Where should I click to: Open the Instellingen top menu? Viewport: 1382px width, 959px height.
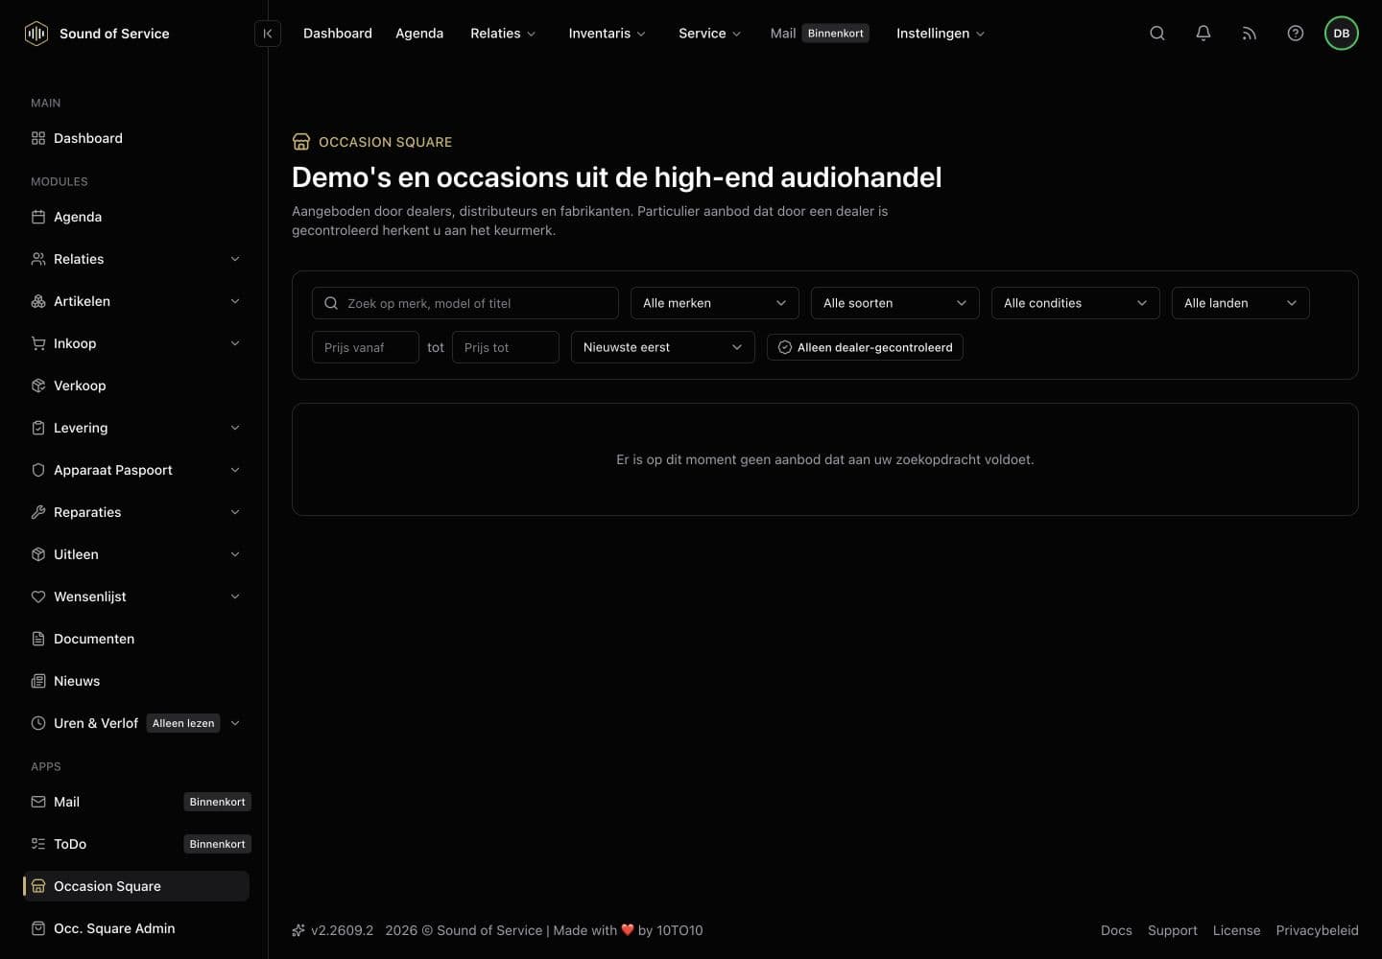coord(941,34)
